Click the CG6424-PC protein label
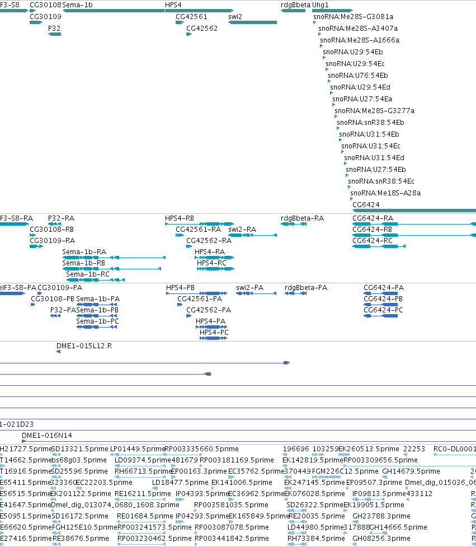 click(x=383, y=310)
